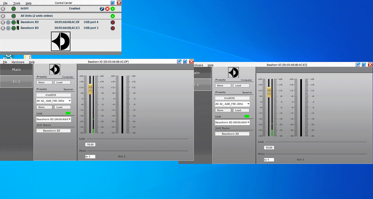Image resolution: width=373 pixels, height=199 pixels.
Task: Open Basshorn XD USB port 4 via red chevron
Action: point(113,22)
